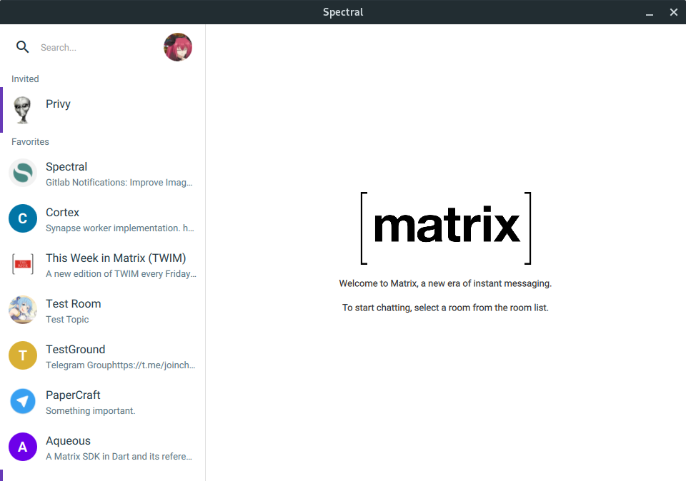Open PaperCraft 'Something important' entry
The image size is (686, 481).
pyautogui.click(x=90, y=411)
